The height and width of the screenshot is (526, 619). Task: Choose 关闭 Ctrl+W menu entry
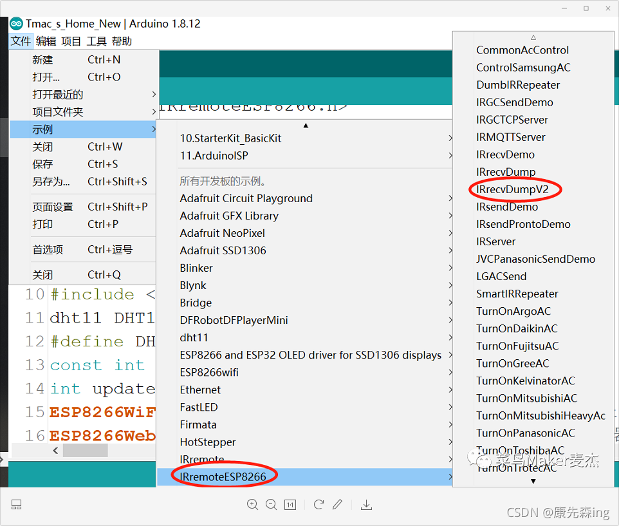coord(83,147)
